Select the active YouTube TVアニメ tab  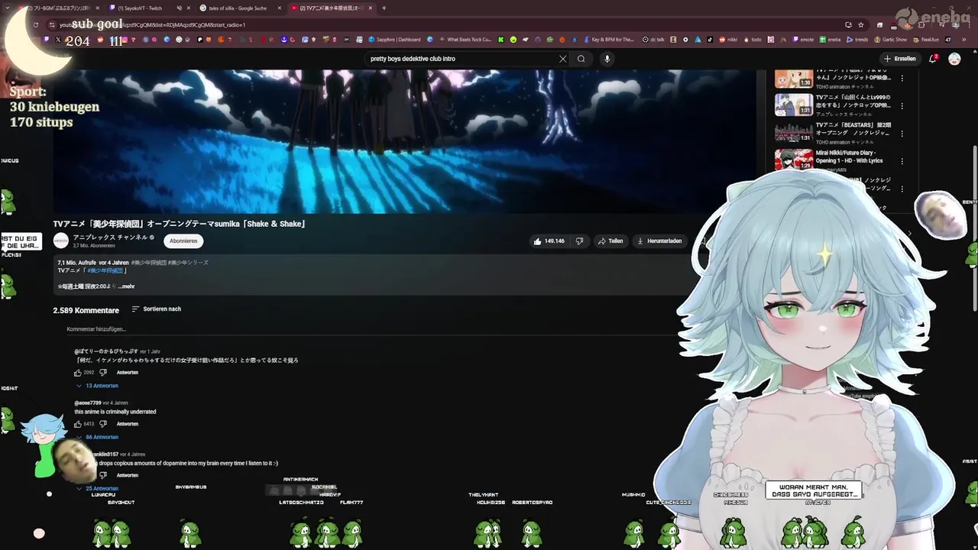(x=331, y=8)
